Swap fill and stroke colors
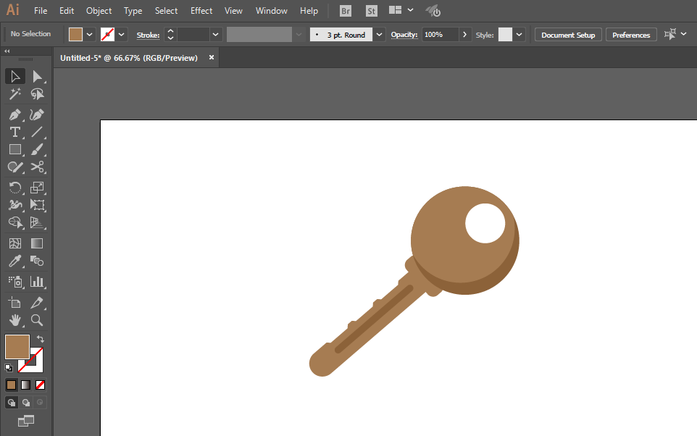The height and width of the screenshot is (436, 697). click(41, 338)
